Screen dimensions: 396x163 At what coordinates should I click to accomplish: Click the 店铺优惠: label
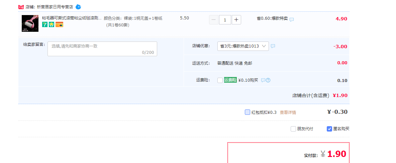tap(201, 46)
